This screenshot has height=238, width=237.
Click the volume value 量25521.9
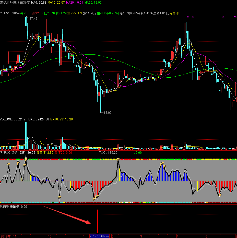[75, 13]
